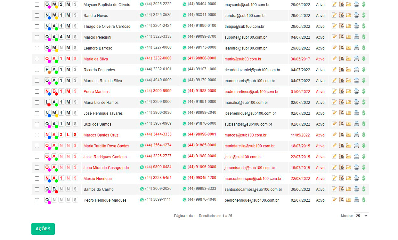Click the Q badge with magenta dot for Leandro Barroso
Viewport: 398px width, 240px height.
[x=47, y=48]
